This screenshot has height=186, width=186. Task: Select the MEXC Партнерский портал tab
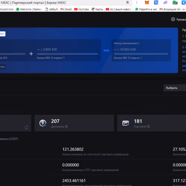pos(33,3)
